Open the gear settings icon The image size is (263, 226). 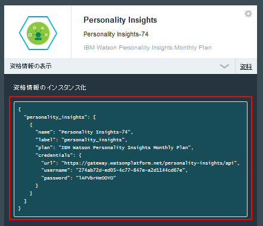coord(248,14)
